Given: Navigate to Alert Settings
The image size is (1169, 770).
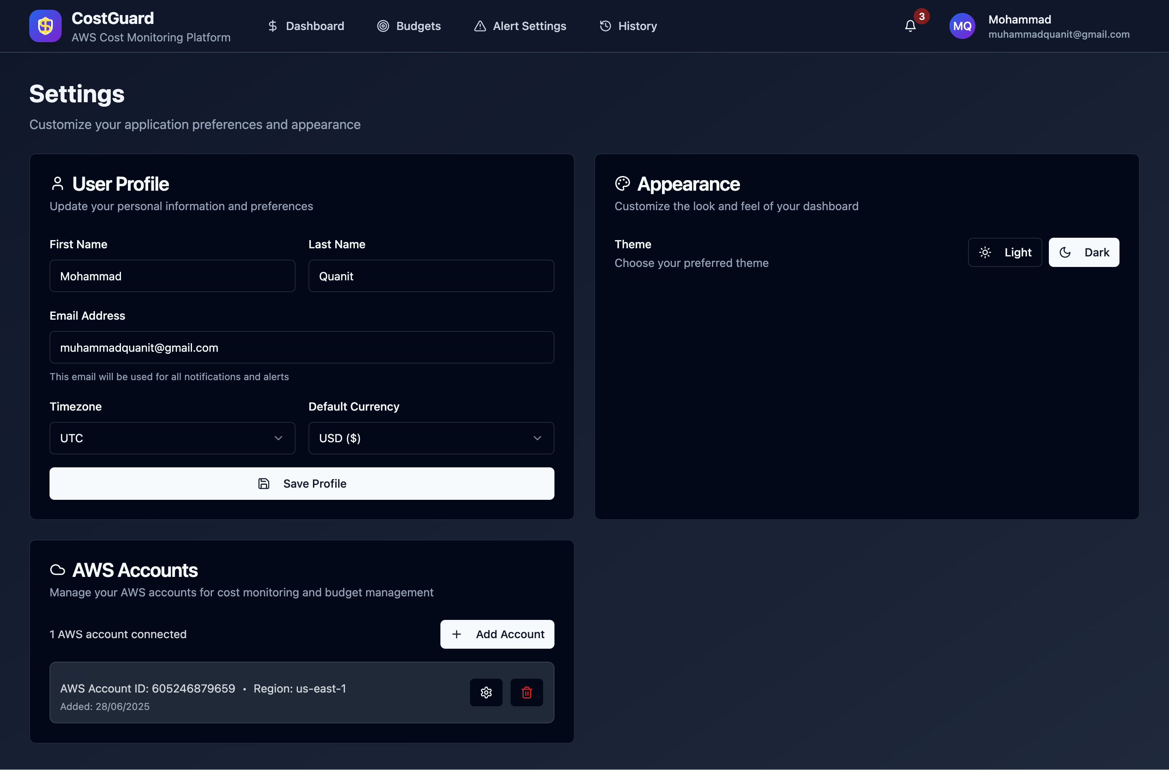Looking at the screenshot, I should 520,26.
